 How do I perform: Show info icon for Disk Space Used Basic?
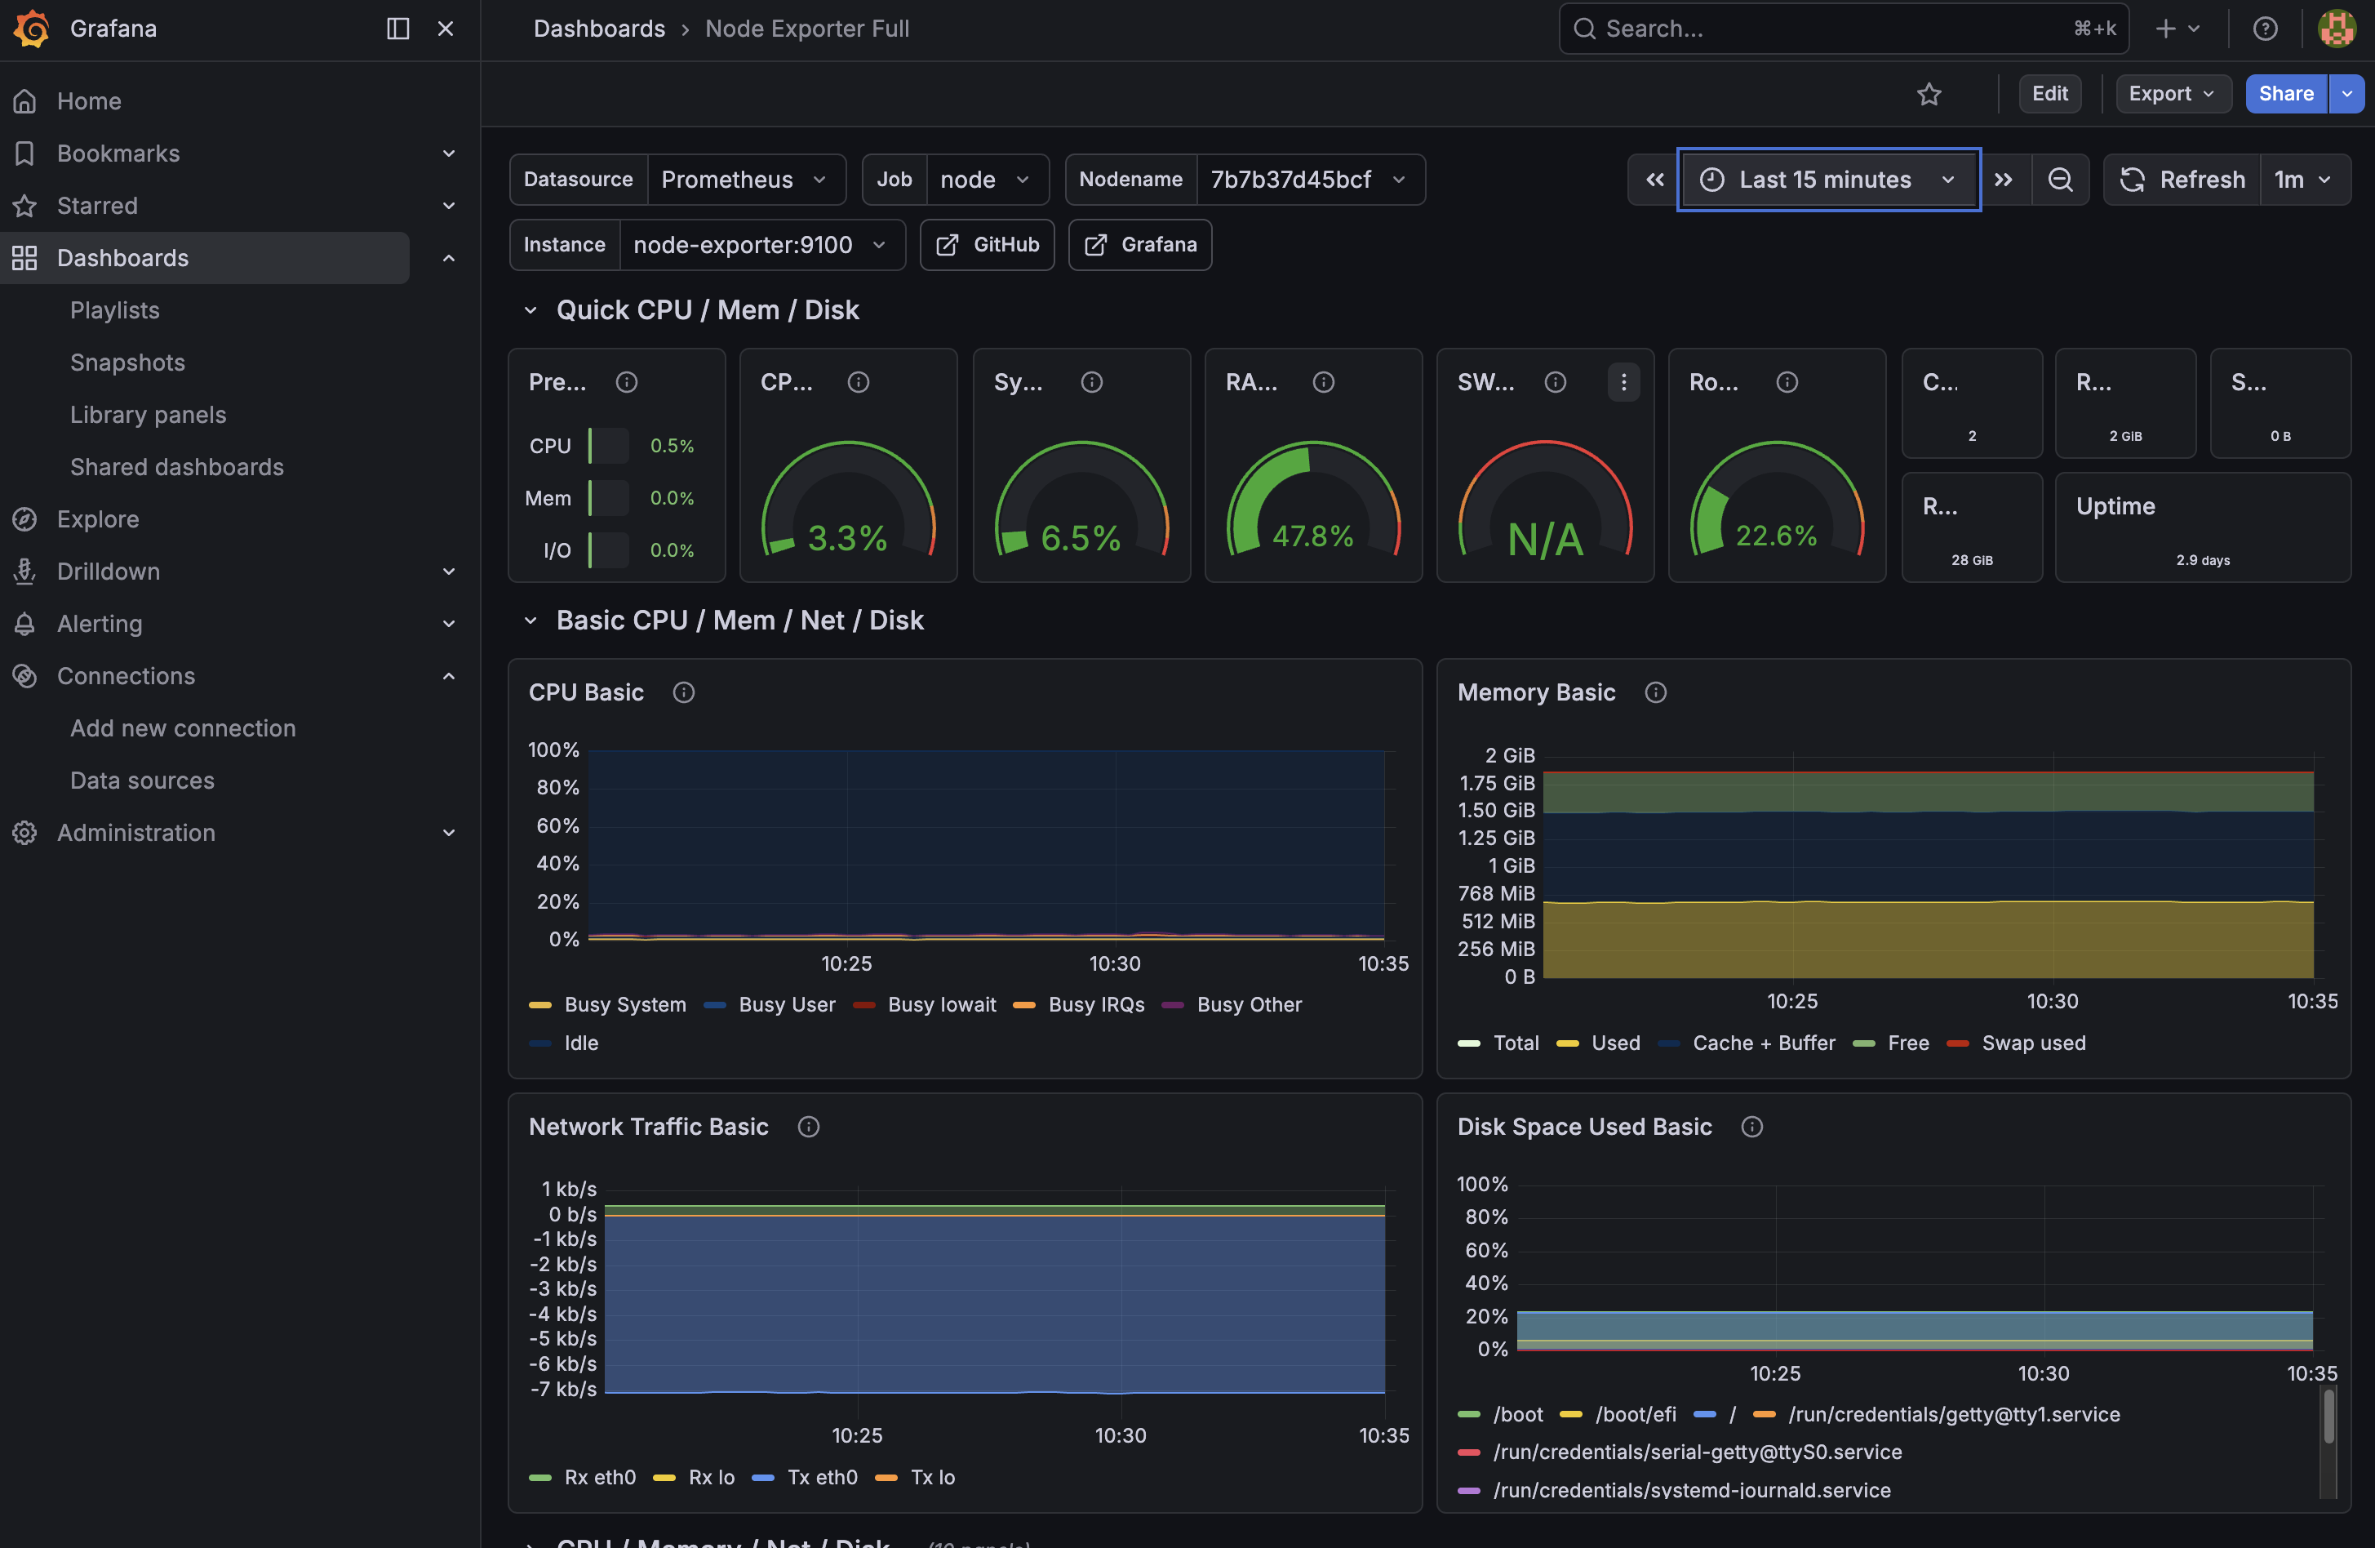point(1751,1126)
